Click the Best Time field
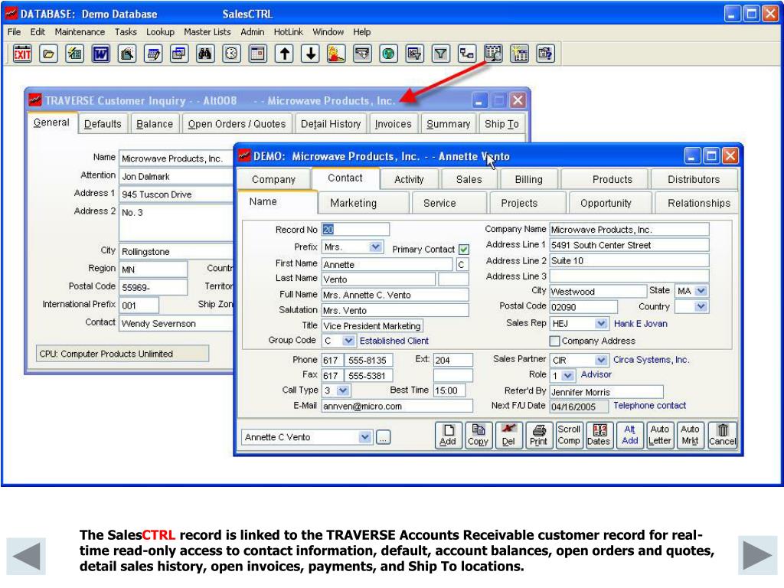This screenshot has width=784, height=588. pyautogui.click(x=449, y=390)
